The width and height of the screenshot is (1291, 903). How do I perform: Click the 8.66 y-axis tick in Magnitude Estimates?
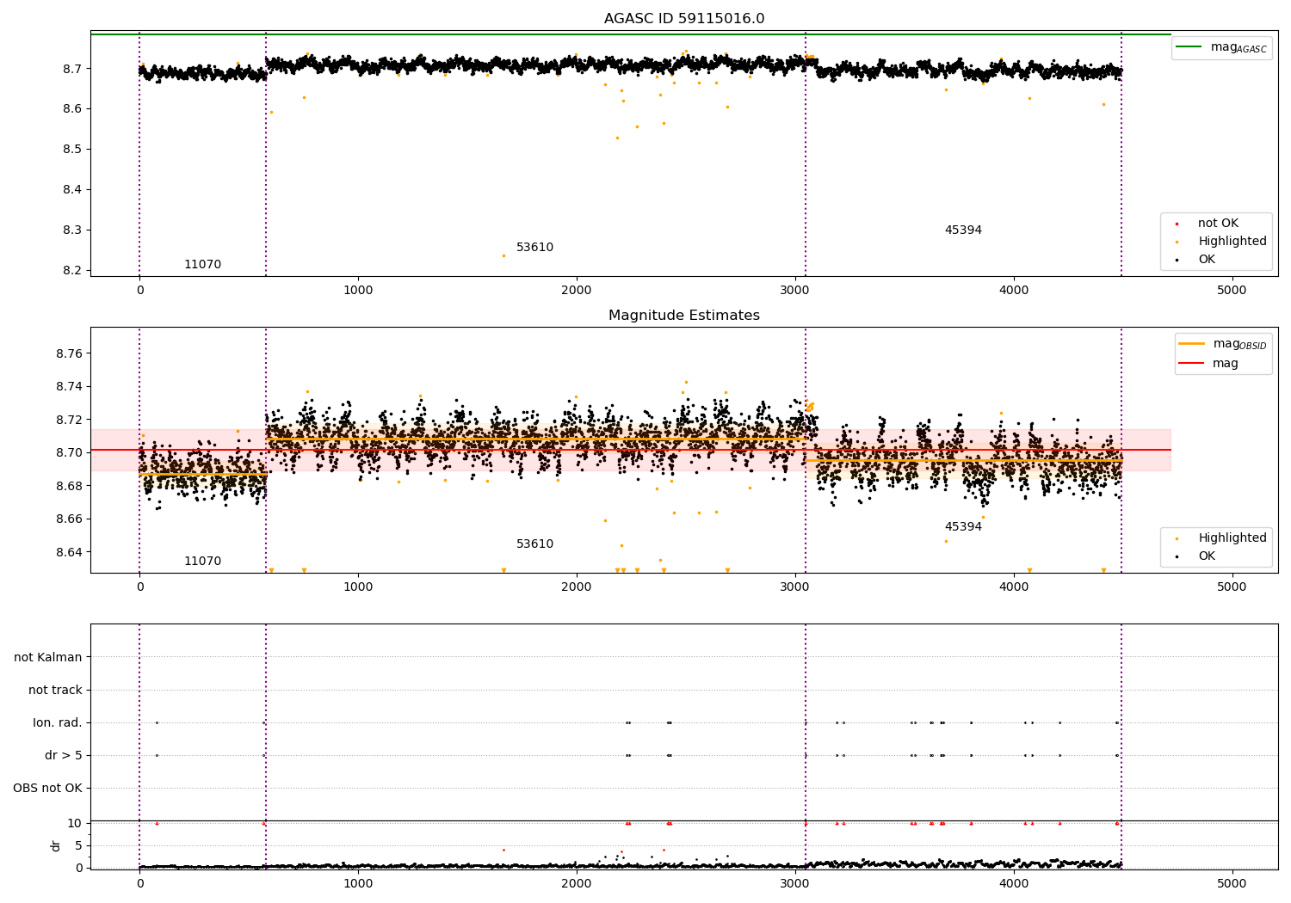pos(69,519)
